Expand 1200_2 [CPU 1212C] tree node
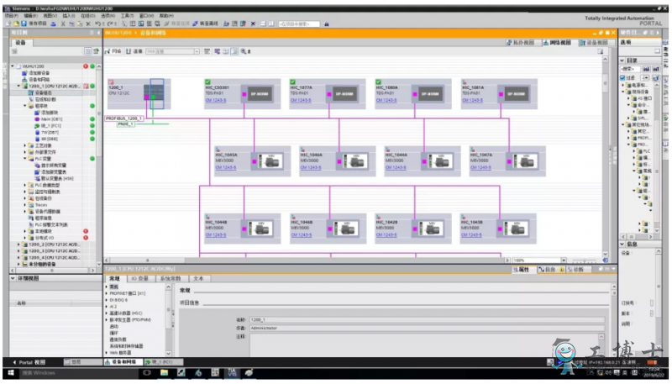 coord(18,245)
